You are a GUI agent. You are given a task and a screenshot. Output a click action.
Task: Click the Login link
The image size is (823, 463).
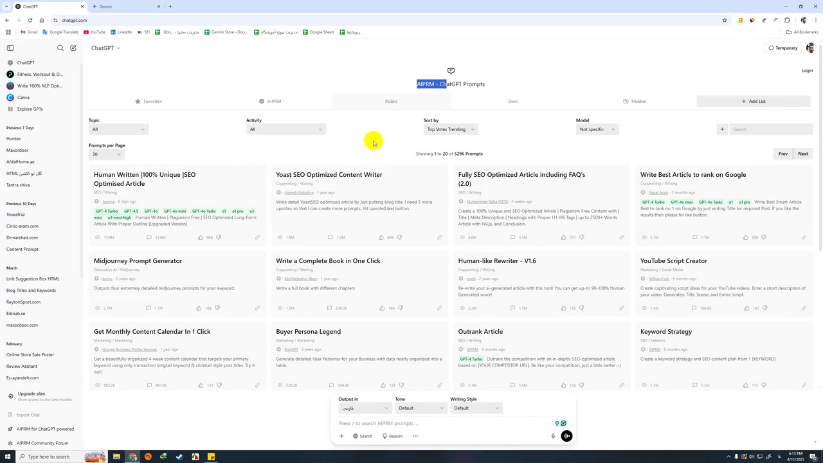tap(808, 71)
